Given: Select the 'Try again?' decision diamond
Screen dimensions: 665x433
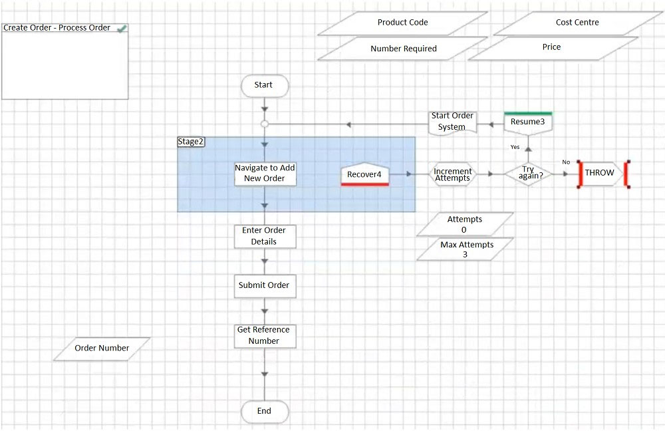Looking at the screenshot, I should point(529,174).
